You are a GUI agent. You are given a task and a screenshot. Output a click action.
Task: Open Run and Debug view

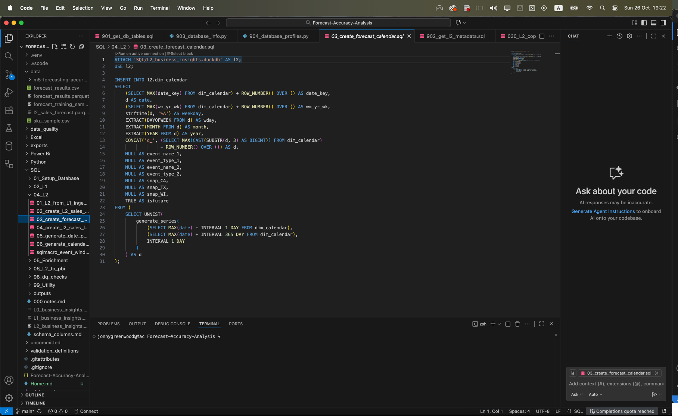click(9, 92)
